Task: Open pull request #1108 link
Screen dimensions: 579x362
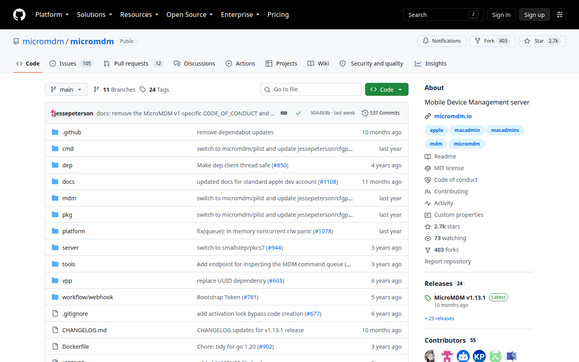Action: pyautogui.click(x=328, y=182)
